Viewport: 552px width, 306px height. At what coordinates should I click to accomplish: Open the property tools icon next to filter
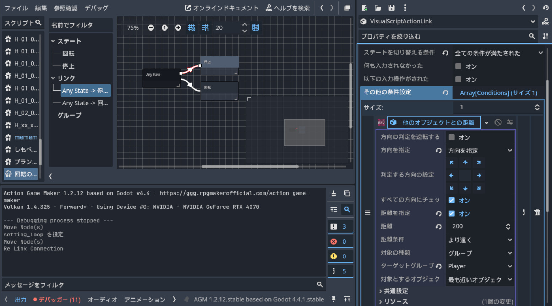pos(545,36)
